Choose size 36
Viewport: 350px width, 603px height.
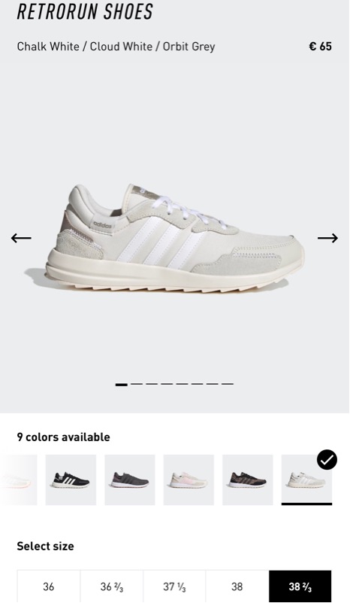click(x=49, y=586)
